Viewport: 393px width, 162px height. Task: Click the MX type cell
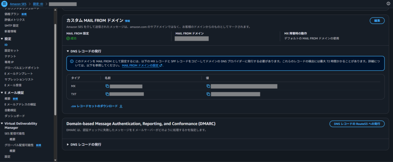point(73,86)
